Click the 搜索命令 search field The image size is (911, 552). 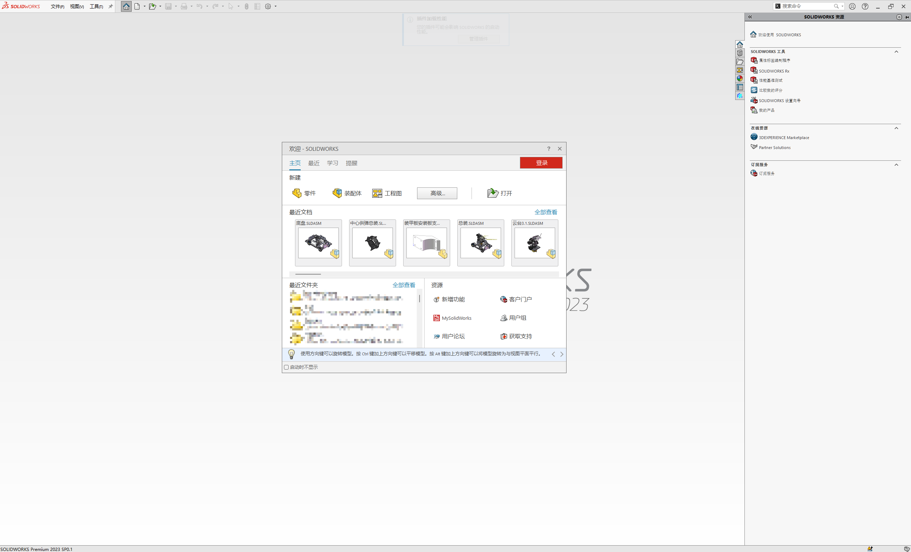[806, 6]
